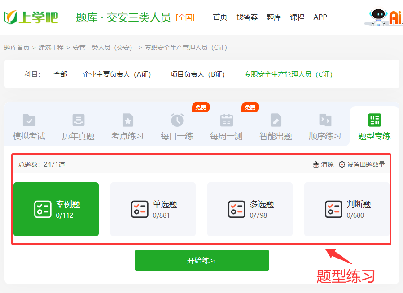Open APP in the top navigation

(320, 17)
